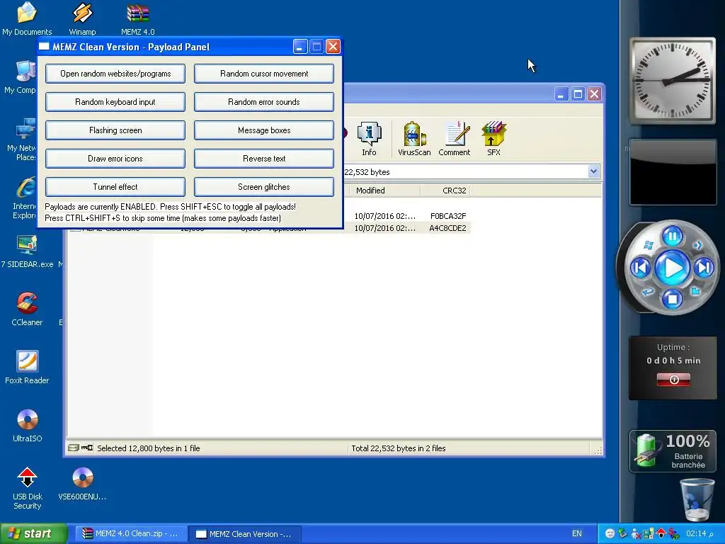Viewport: 725px width, 544px height.
Task: Skip to previous track on media gadget
Action: pos(641,267)
